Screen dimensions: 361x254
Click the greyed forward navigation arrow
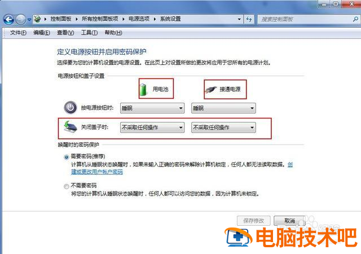[x=21, y=19]
